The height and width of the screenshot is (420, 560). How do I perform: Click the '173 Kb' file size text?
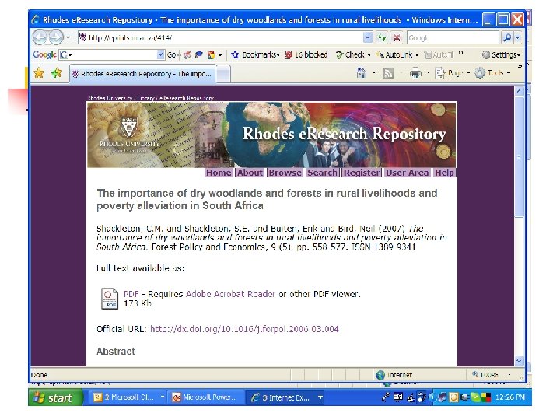pos(137,303)
